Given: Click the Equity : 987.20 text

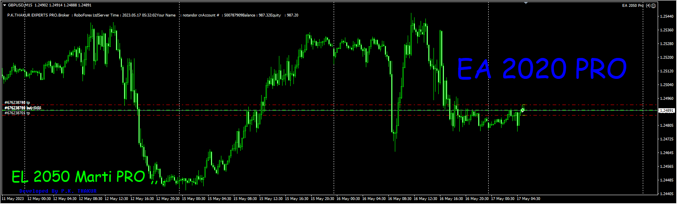Looking at the screenshot, I should (x=284, y=15).
